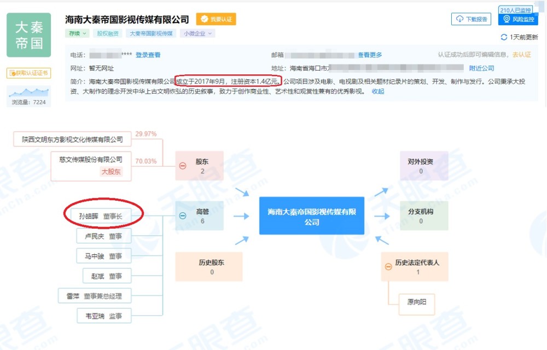Collapse the 历史法定代表人 node minus icon
Screen dimensions: 547x350
[x=388, y=267]
